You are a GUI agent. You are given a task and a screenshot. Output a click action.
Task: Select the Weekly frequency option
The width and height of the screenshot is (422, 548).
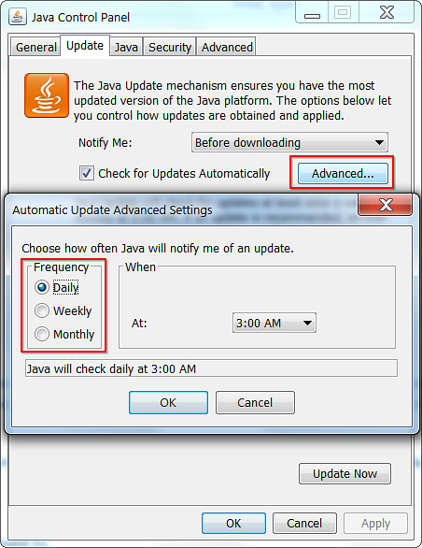[x=42, y=310]
